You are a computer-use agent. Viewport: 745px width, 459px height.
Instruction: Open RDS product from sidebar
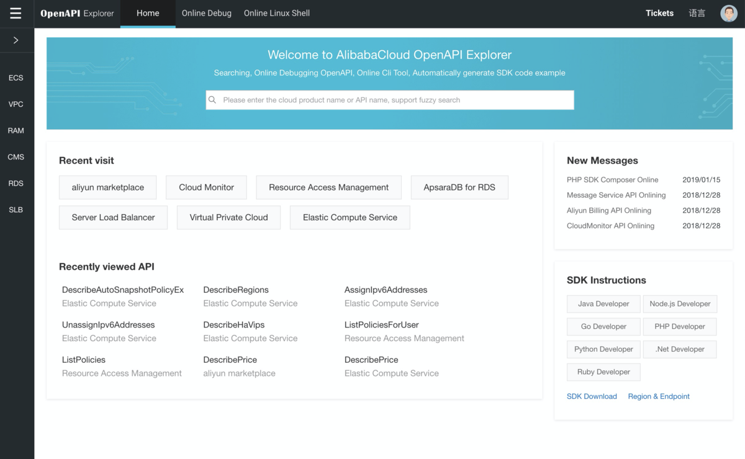(16, 183)
